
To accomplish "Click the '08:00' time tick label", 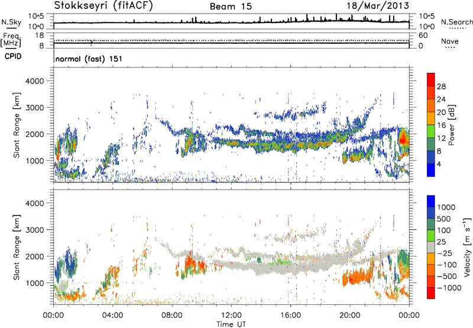I will tap(172, 316).
